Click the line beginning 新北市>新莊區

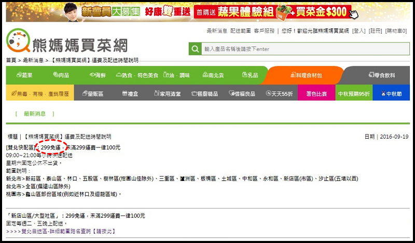click(x=182, y=178)
